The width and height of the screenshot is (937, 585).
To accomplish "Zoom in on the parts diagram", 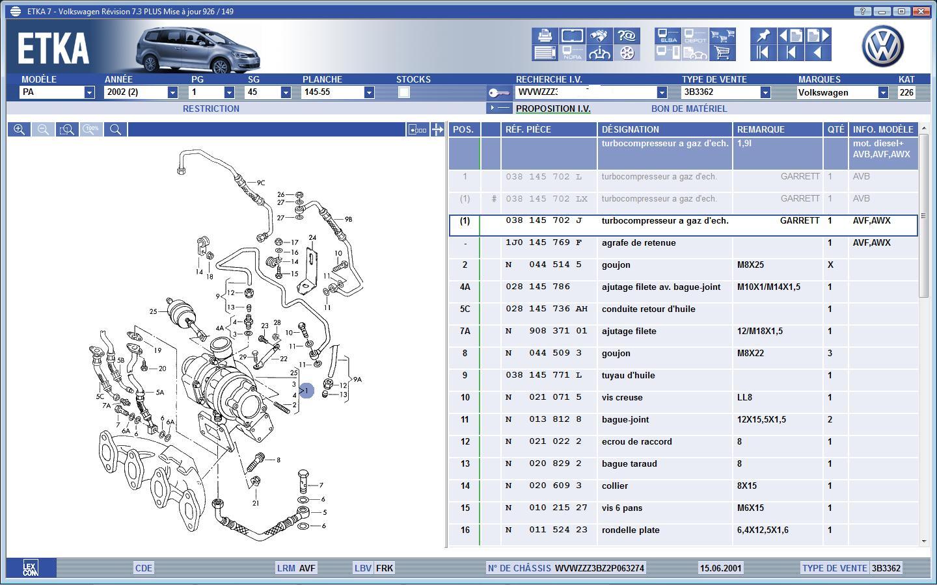I will 20,129.
